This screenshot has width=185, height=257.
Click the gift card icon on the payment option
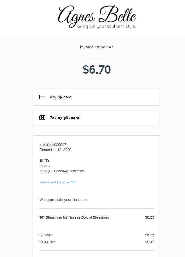coord(42,117)
